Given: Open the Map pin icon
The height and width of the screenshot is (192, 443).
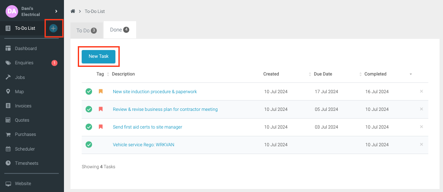Looking at the screenshot, I should tap(8, 91).
